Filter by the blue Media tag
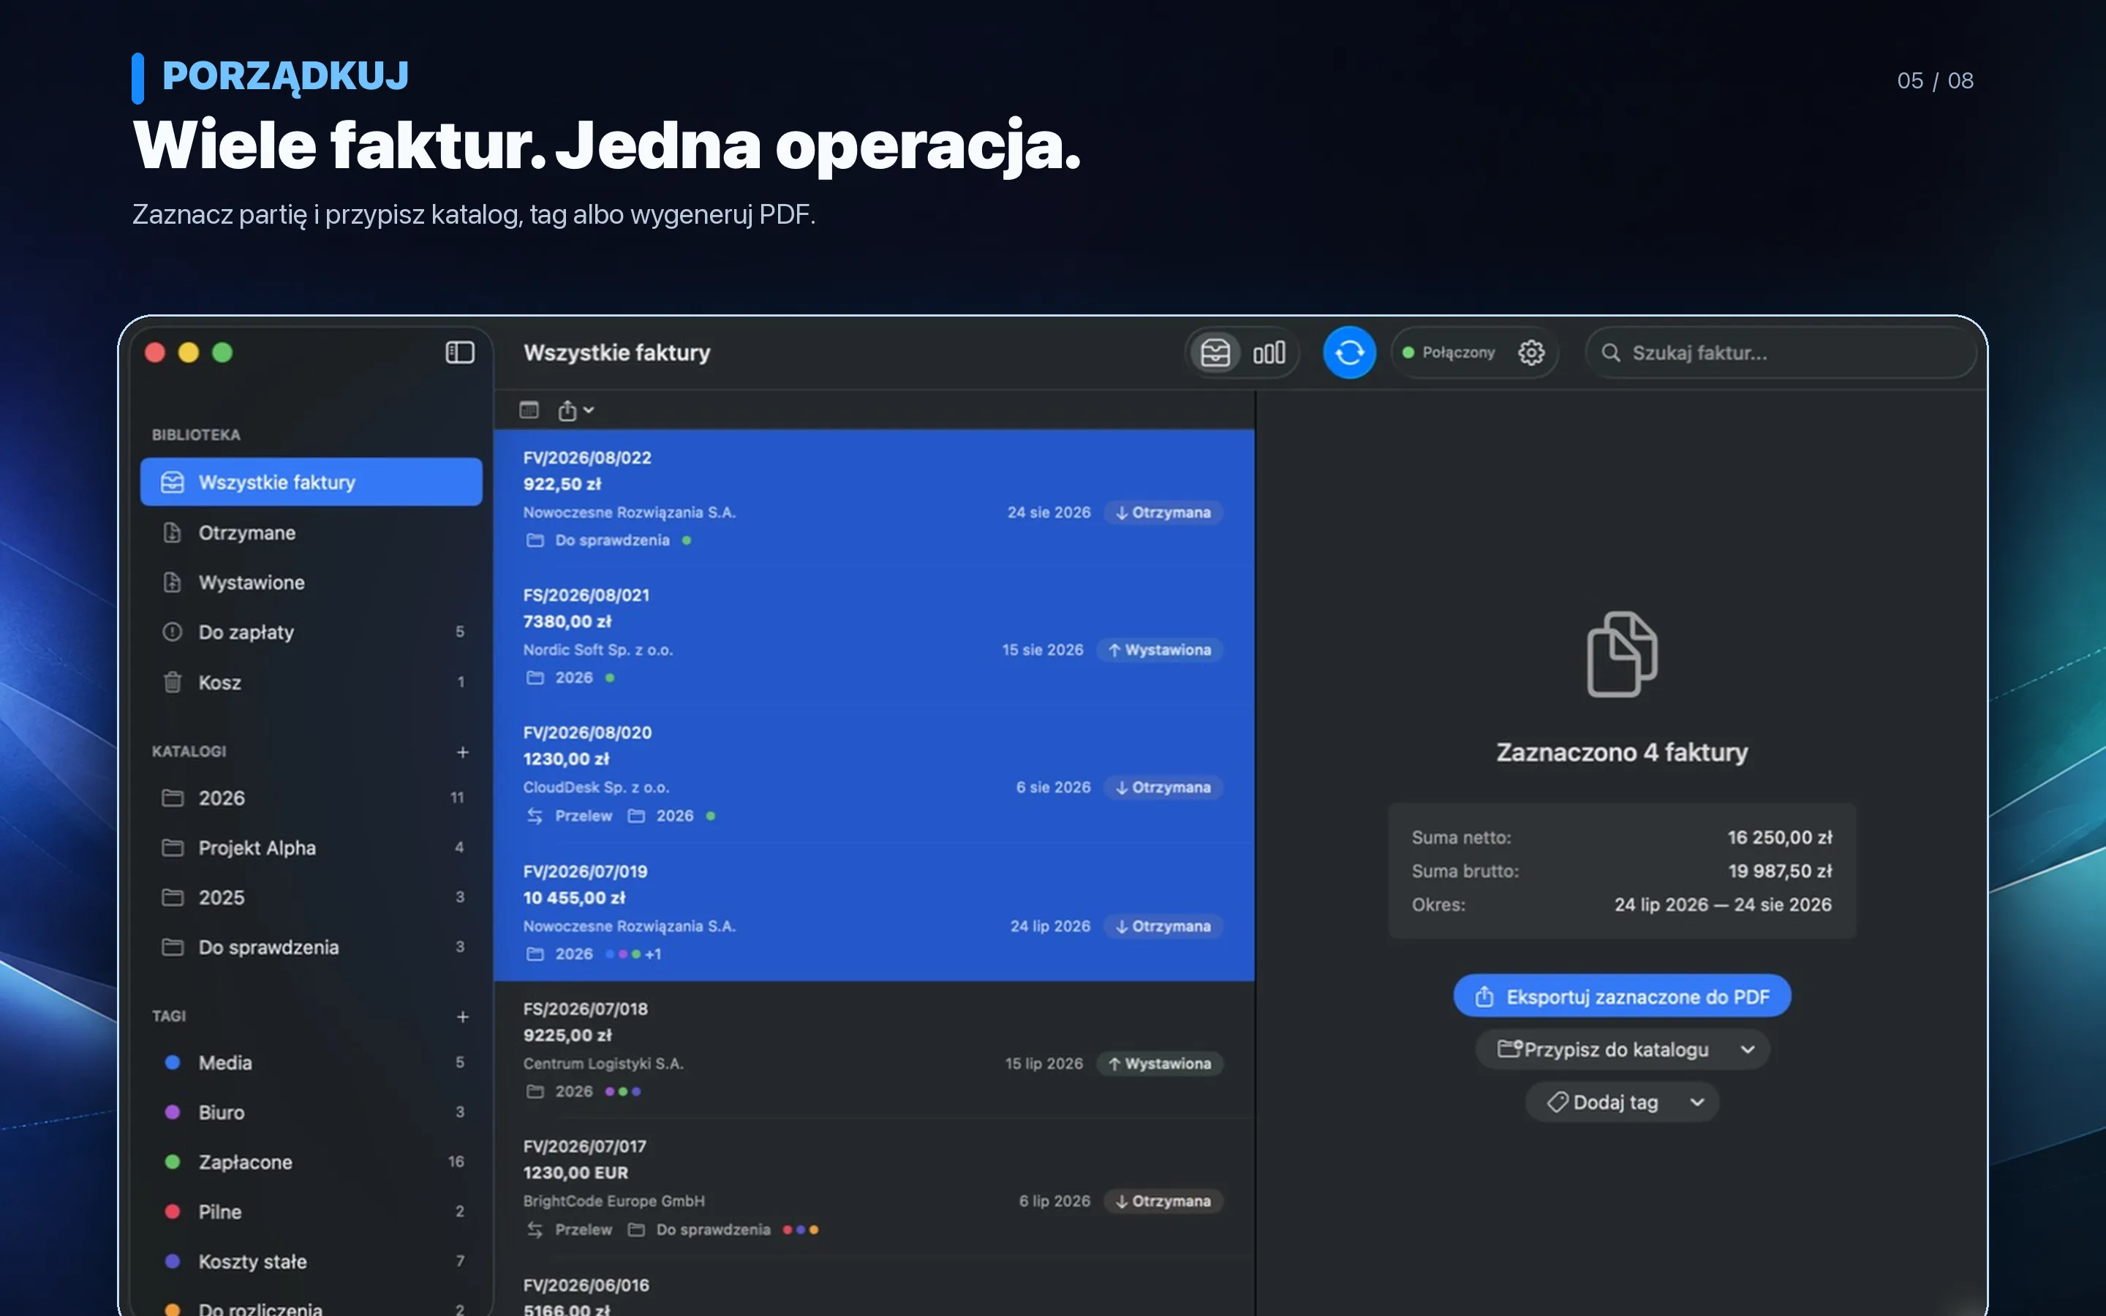Screen dimensions: 2106x1316 [x=311, y=1062]
